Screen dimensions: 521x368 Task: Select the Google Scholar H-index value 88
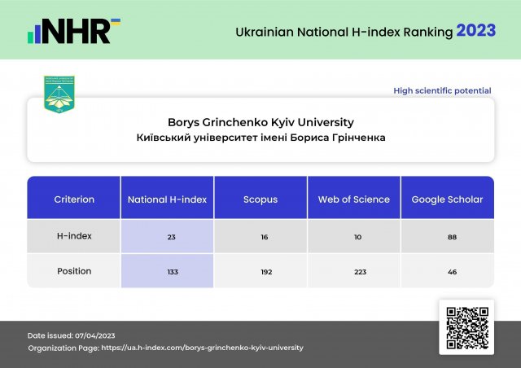[x=452, y=237]
